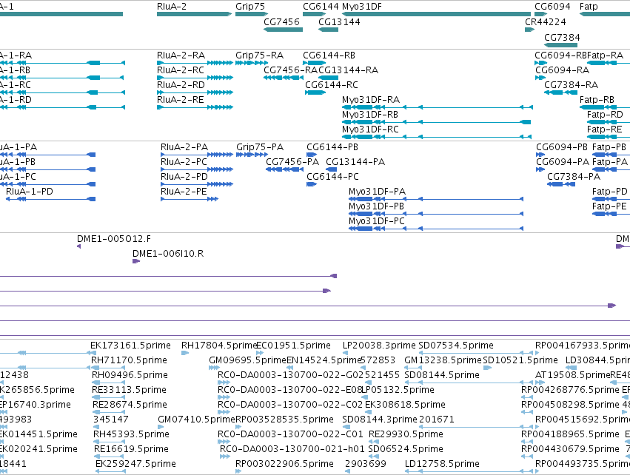
Task: Select BAC end DME1-006I10.R
Action: [168, 253]
